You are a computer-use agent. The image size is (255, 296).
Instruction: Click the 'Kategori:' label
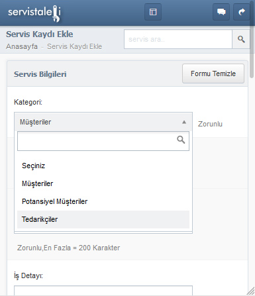click(x=28, y=102)
